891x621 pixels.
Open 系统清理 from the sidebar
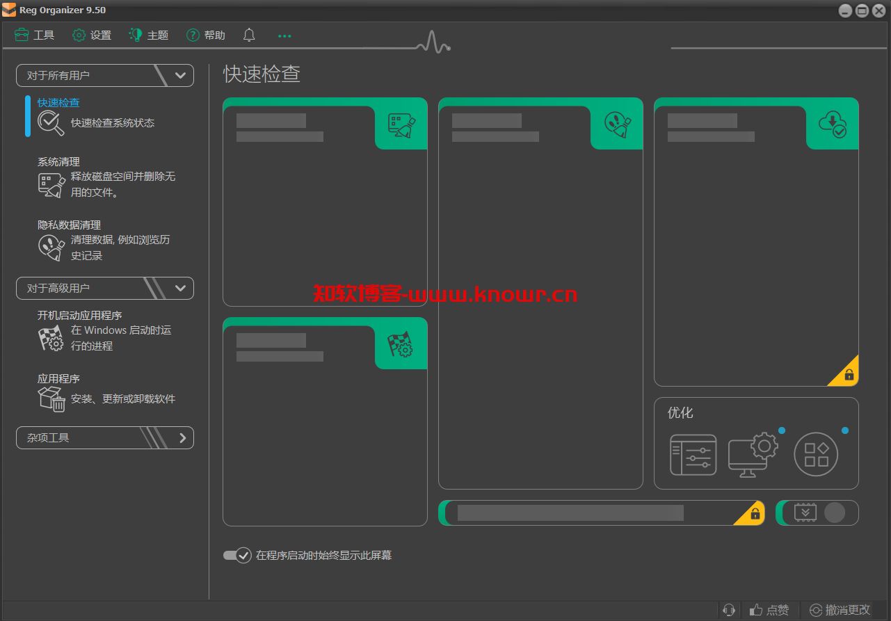(x=58, y=161)
